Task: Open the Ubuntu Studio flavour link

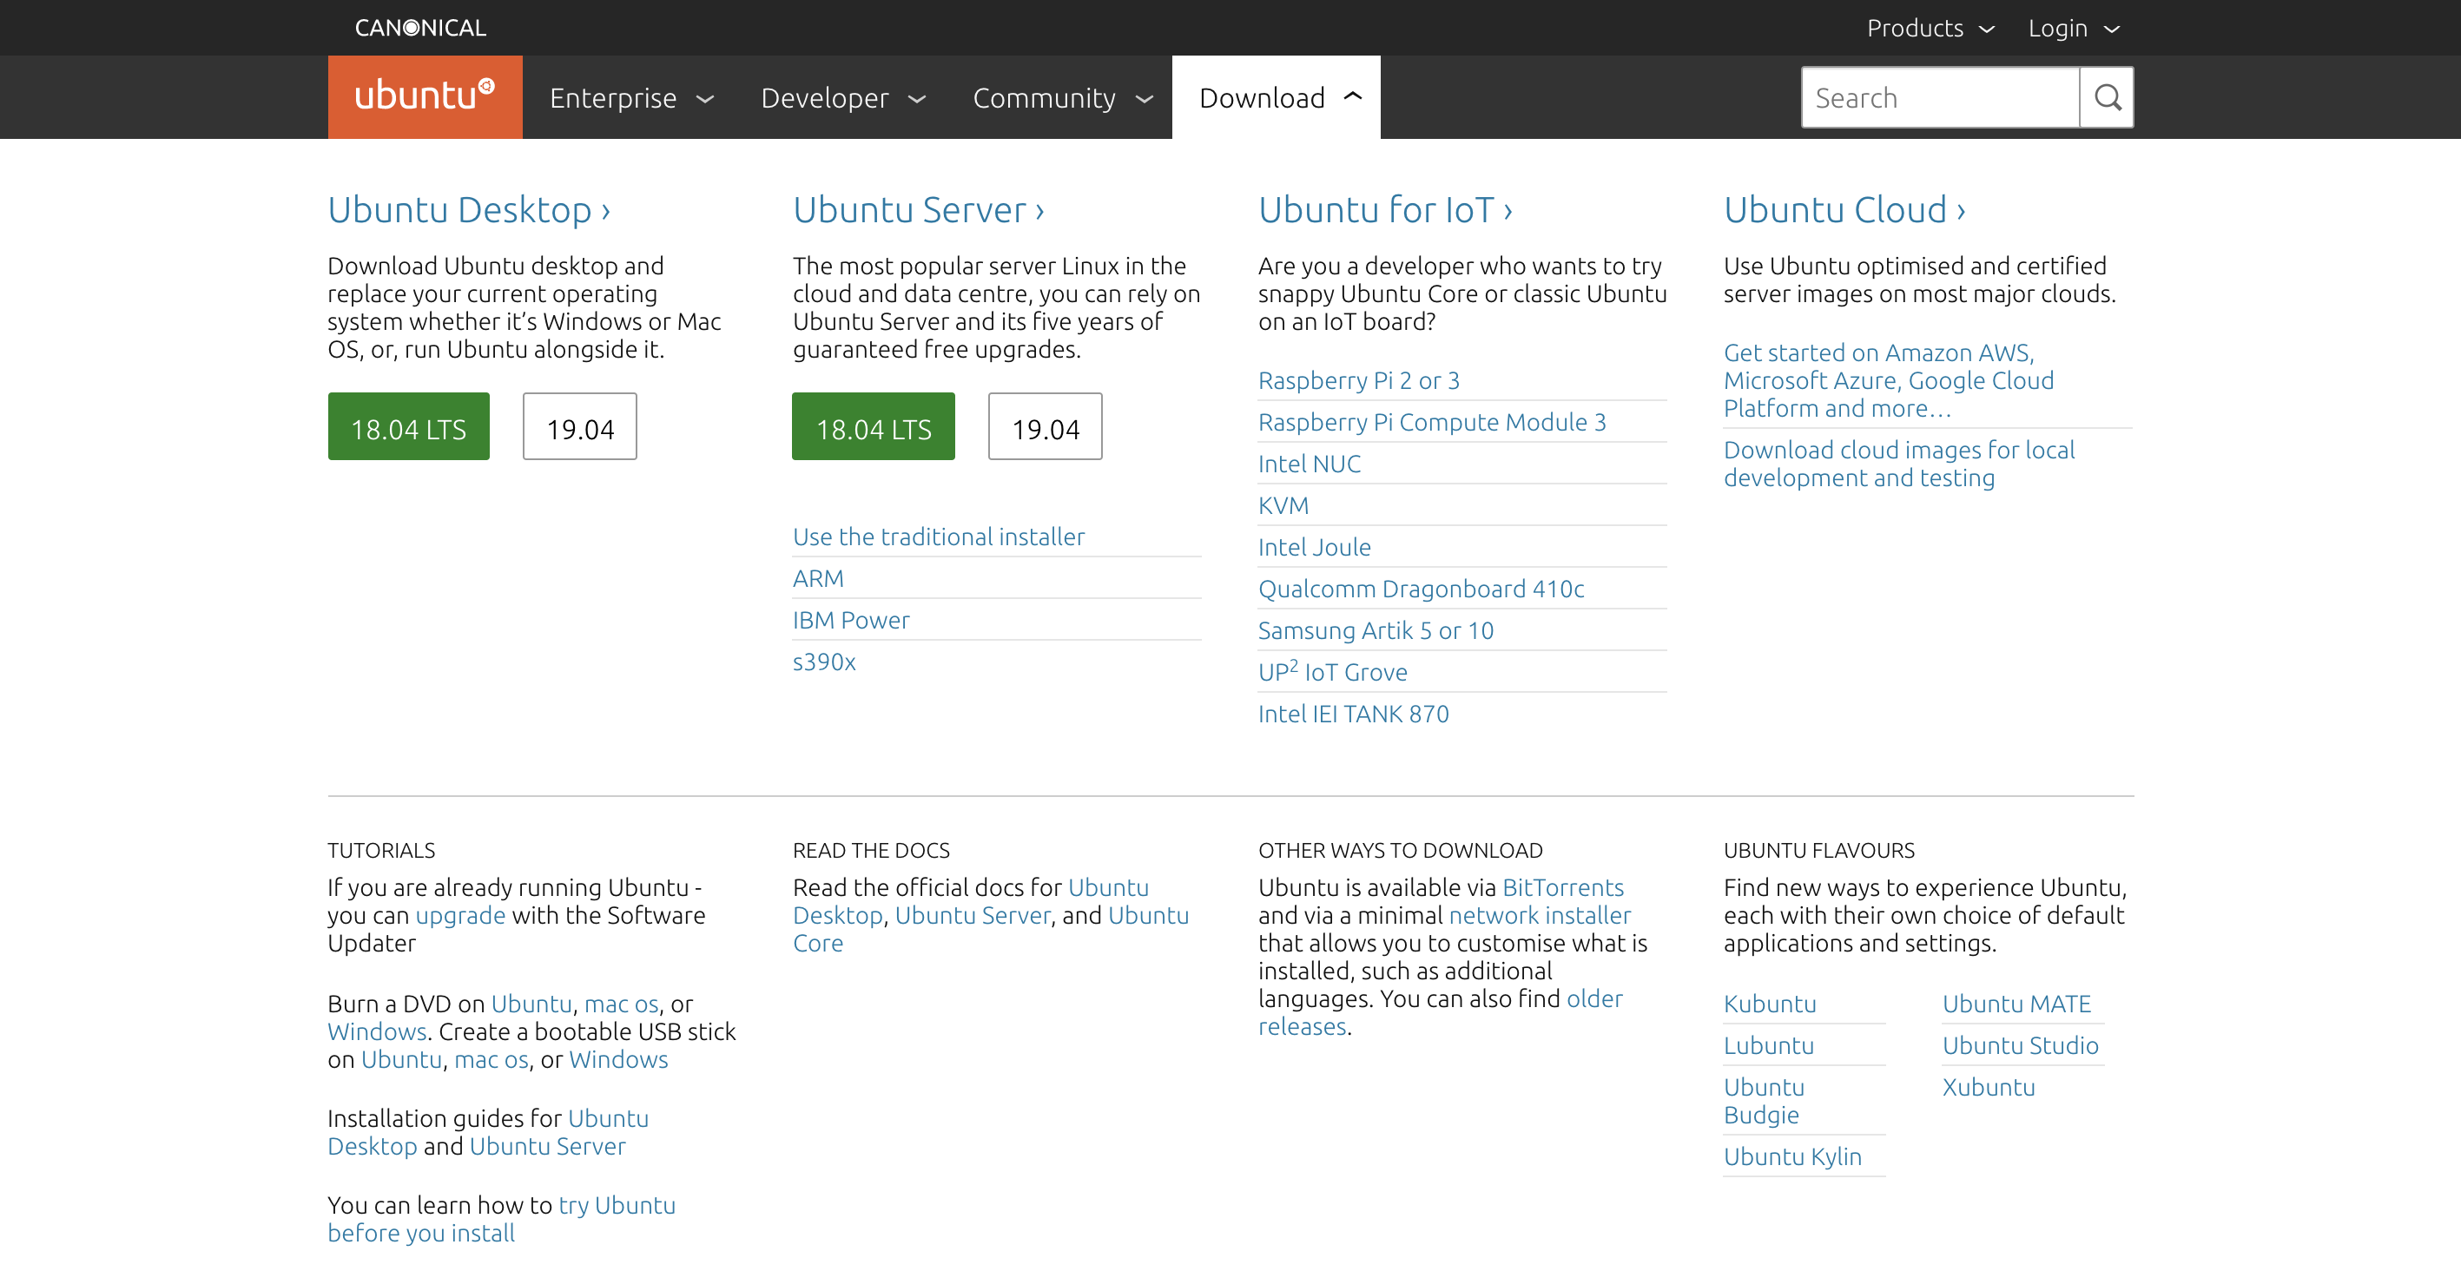Action: pyautogui.click(x=2020, y=1045)
